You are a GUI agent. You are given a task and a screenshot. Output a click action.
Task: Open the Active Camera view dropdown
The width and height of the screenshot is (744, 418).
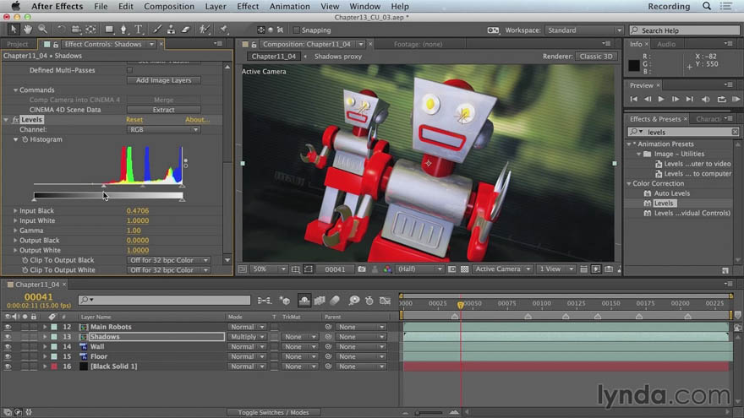pos(502,269)
